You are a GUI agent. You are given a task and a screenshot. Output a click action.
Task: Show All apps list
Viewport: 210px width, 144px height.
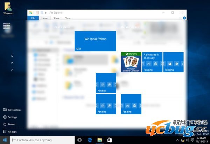13,132
